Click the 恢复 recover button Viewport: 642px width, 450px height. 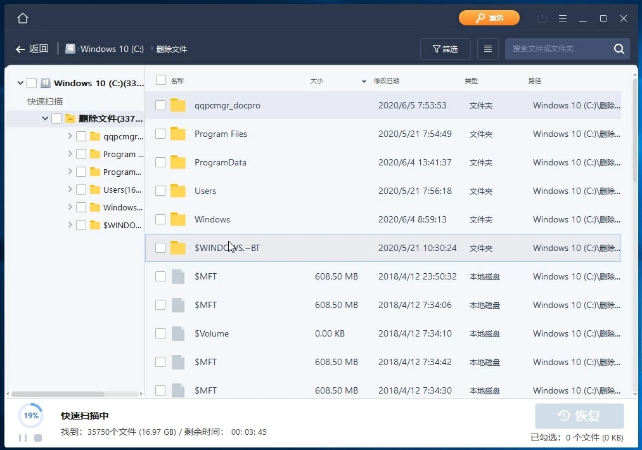579,416
